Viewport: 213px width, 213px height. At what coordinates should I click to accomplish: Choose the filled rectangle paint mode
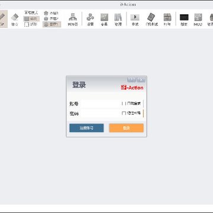coord(31,19)
